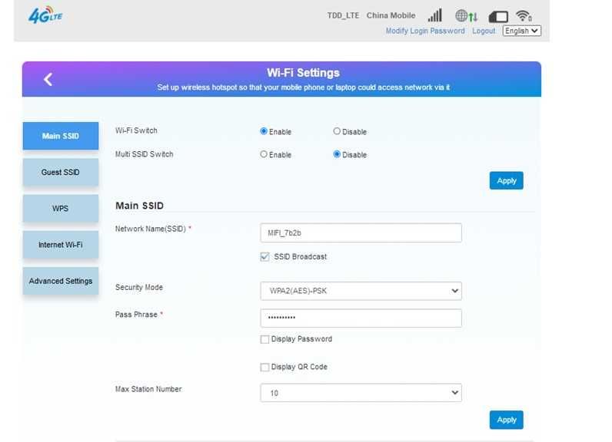Open the Advanced Settings tab
This screenshot has height=442, width=612.
pyautogui.click(x=61, y=281)
